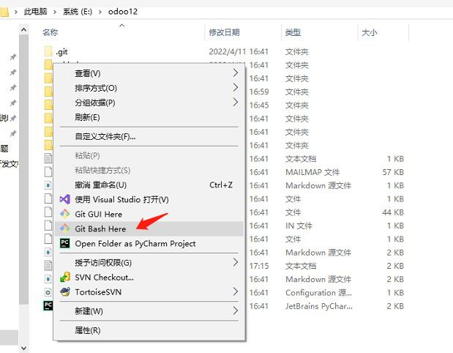Click the SVN Checkout icon
The height and width of the screenshot is (353, 453).
(64, 278)
